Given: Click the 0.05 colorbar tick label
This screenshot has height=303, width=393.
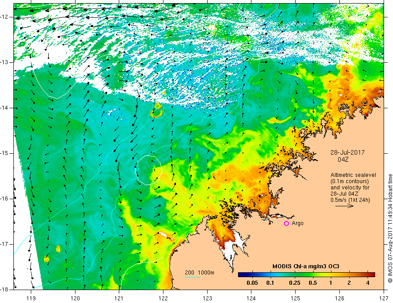Looking at the screenshot, I should coord(252,283).
